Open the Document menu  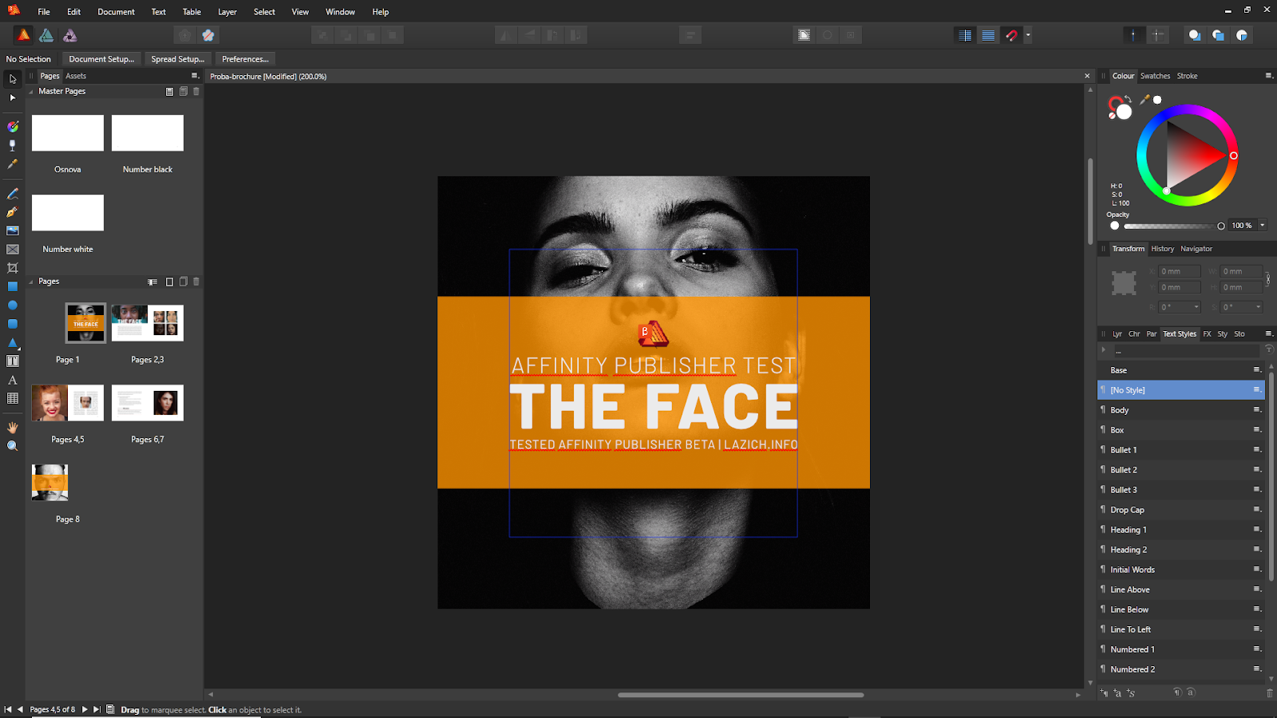point(116,12)
